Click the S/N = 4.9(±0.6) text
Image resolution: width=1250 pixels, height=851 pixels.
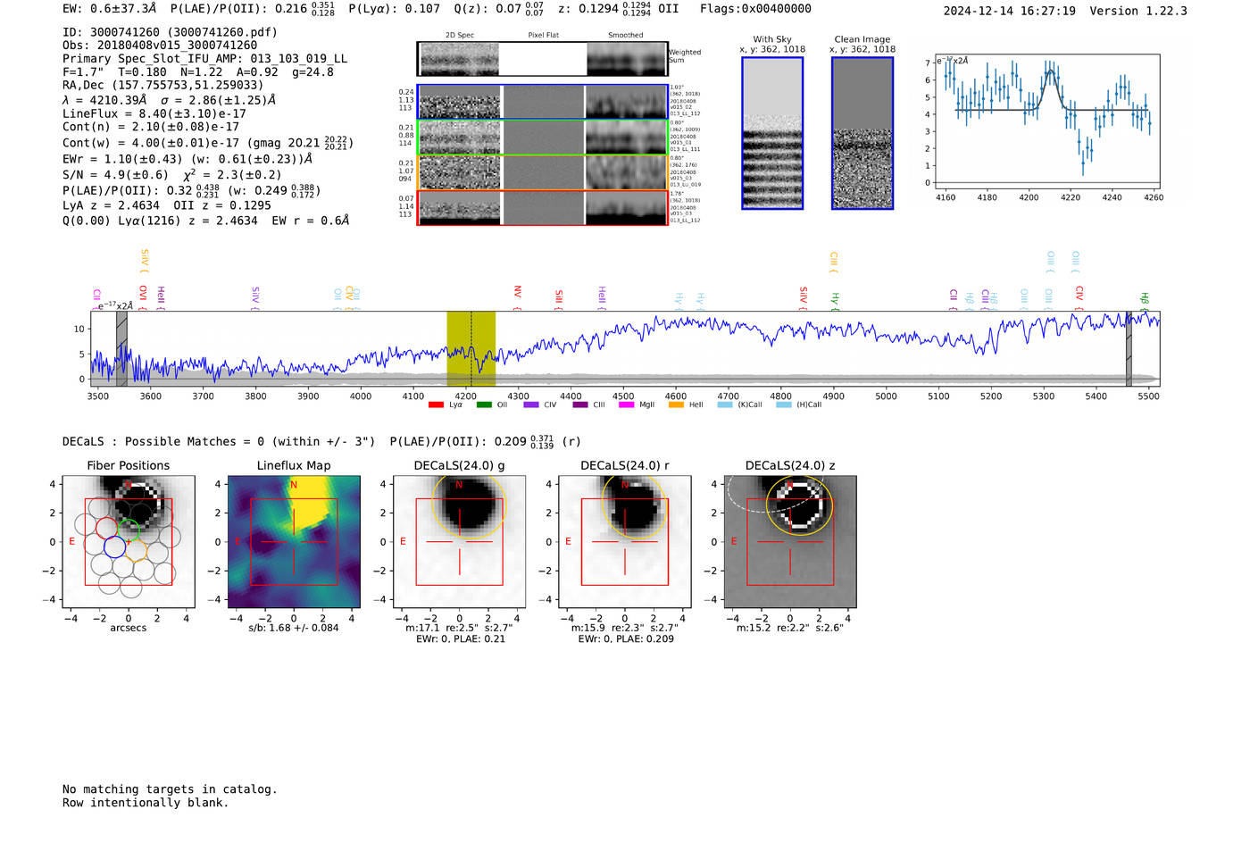[x=115, y=175]
